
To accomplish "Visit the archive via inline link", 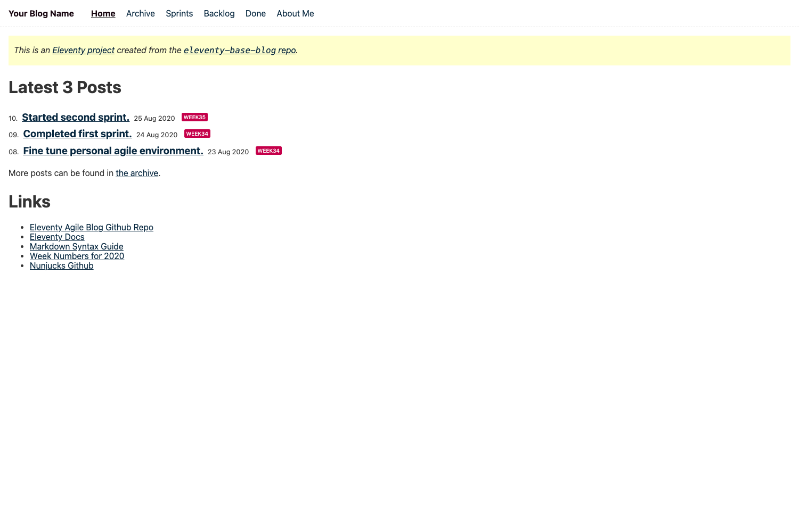I will pos(137,173).
